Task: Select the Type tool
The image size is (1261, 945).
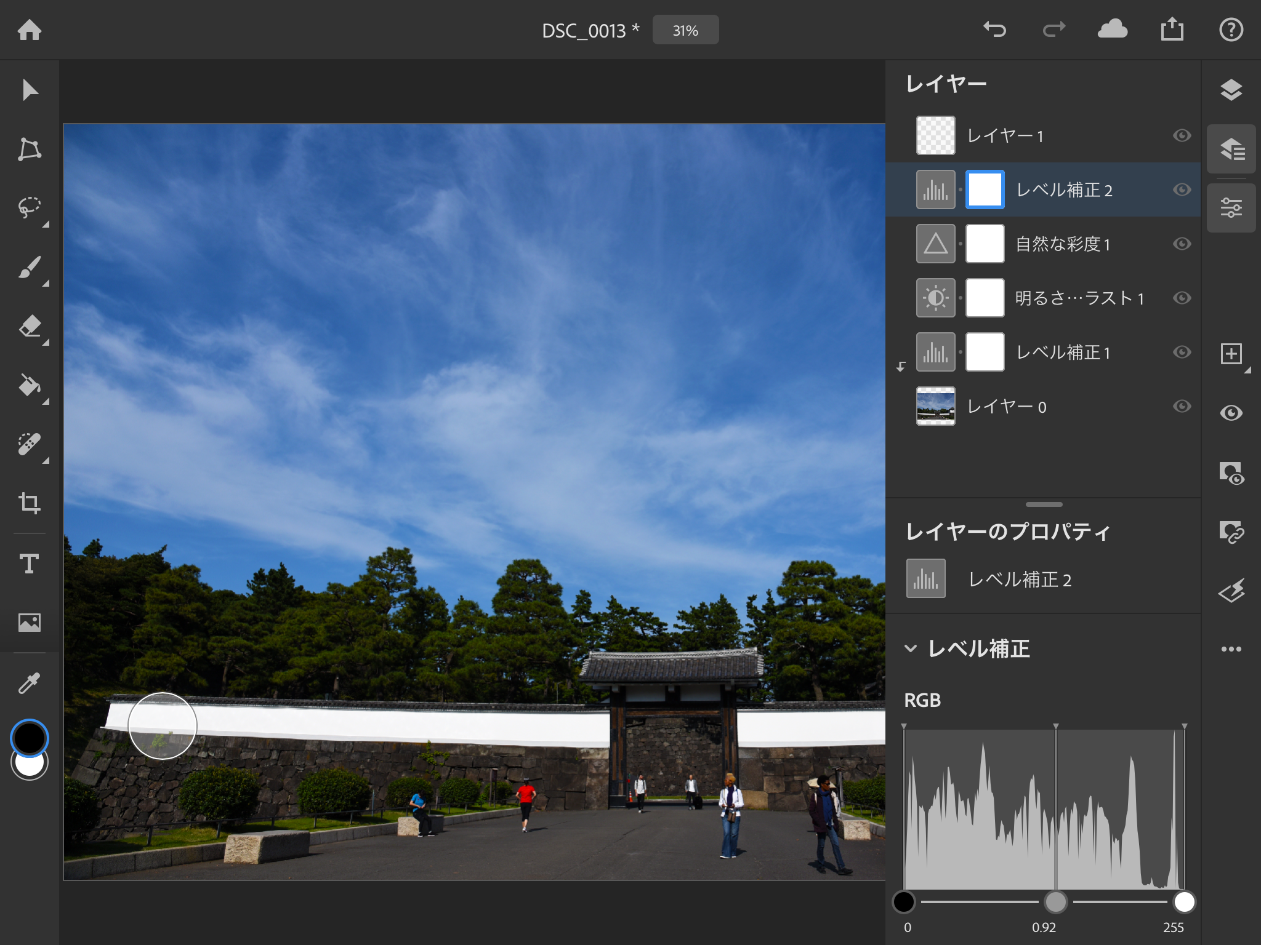Action: click(29, 562)
